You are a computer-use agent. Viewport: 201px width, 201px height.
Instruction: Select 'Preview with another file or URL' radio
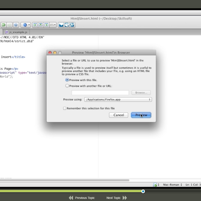(67, 86)
